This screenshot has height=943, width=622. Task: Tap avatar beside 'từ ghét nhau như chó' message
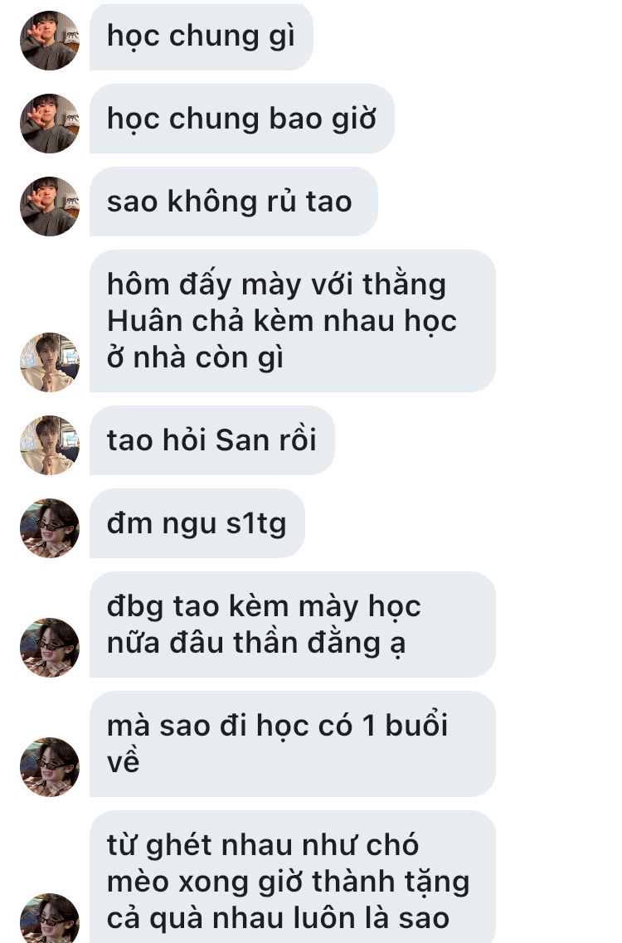pyautogui.click(x=50, y=918)
